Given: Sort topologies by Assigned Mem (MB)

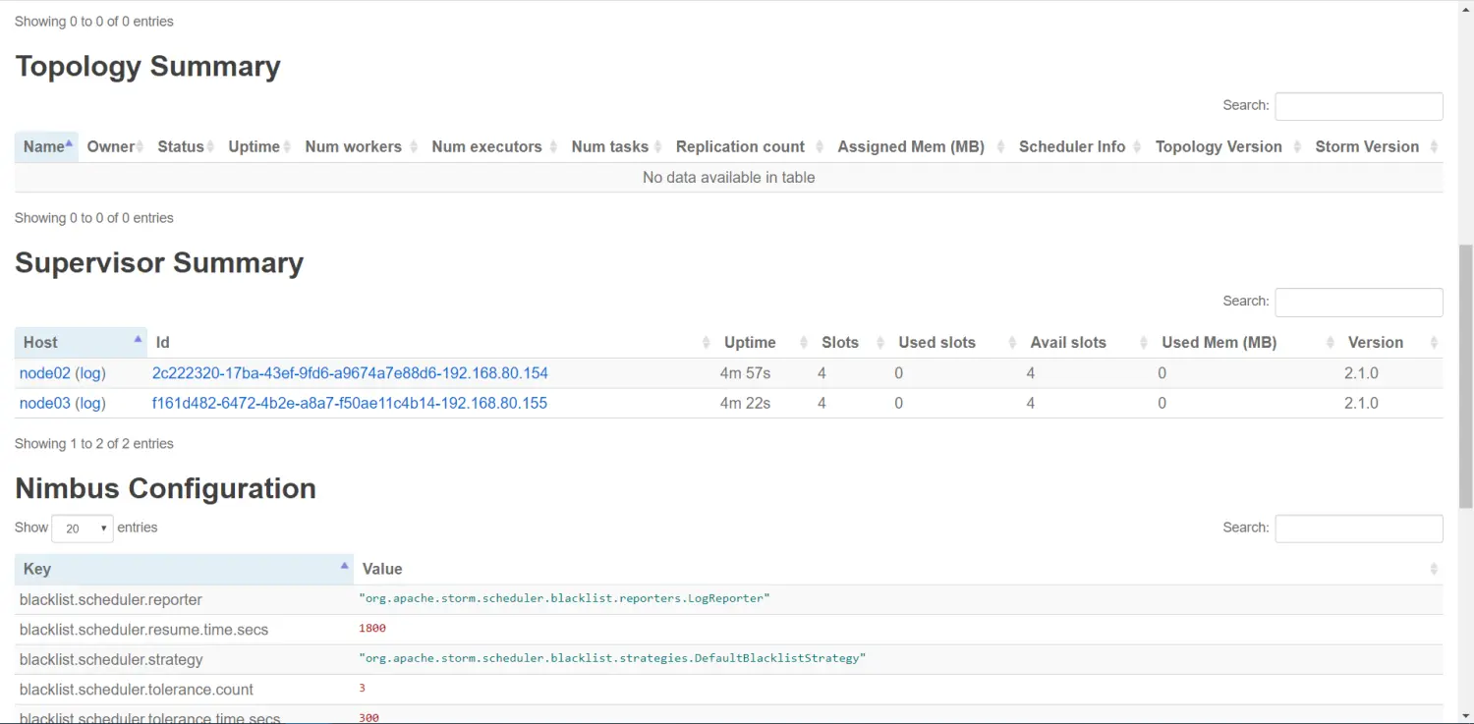Looking at the screenshot, I should tap(921, 146).
